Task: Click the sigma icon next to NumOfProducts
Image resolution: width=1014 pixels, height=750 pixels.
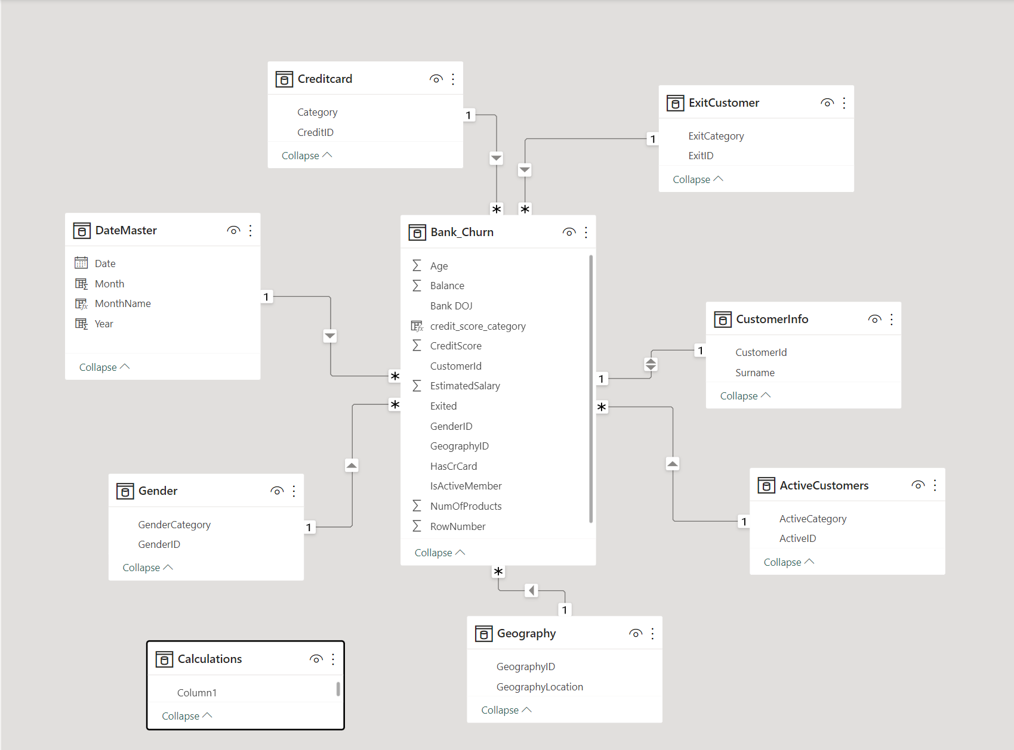Action: click(417, 506)
